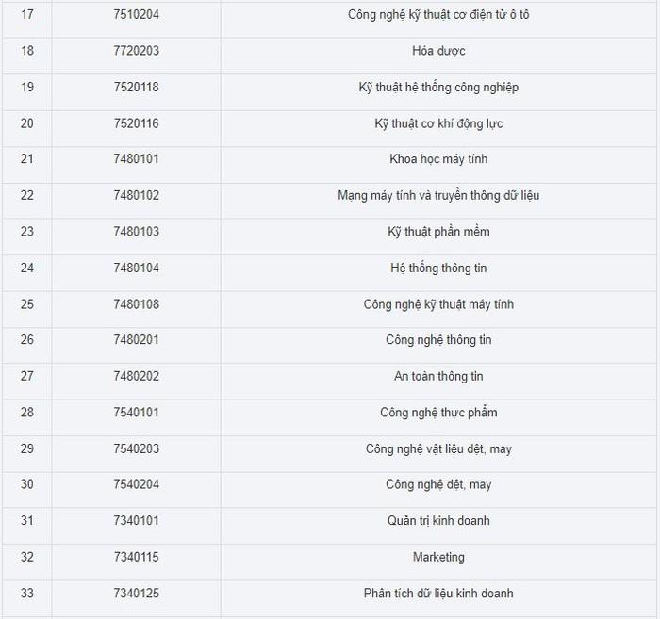Click Kỹ thuật phần mềm entry
Viewport: 660px width, 619px height.
(x=438, y=232)
